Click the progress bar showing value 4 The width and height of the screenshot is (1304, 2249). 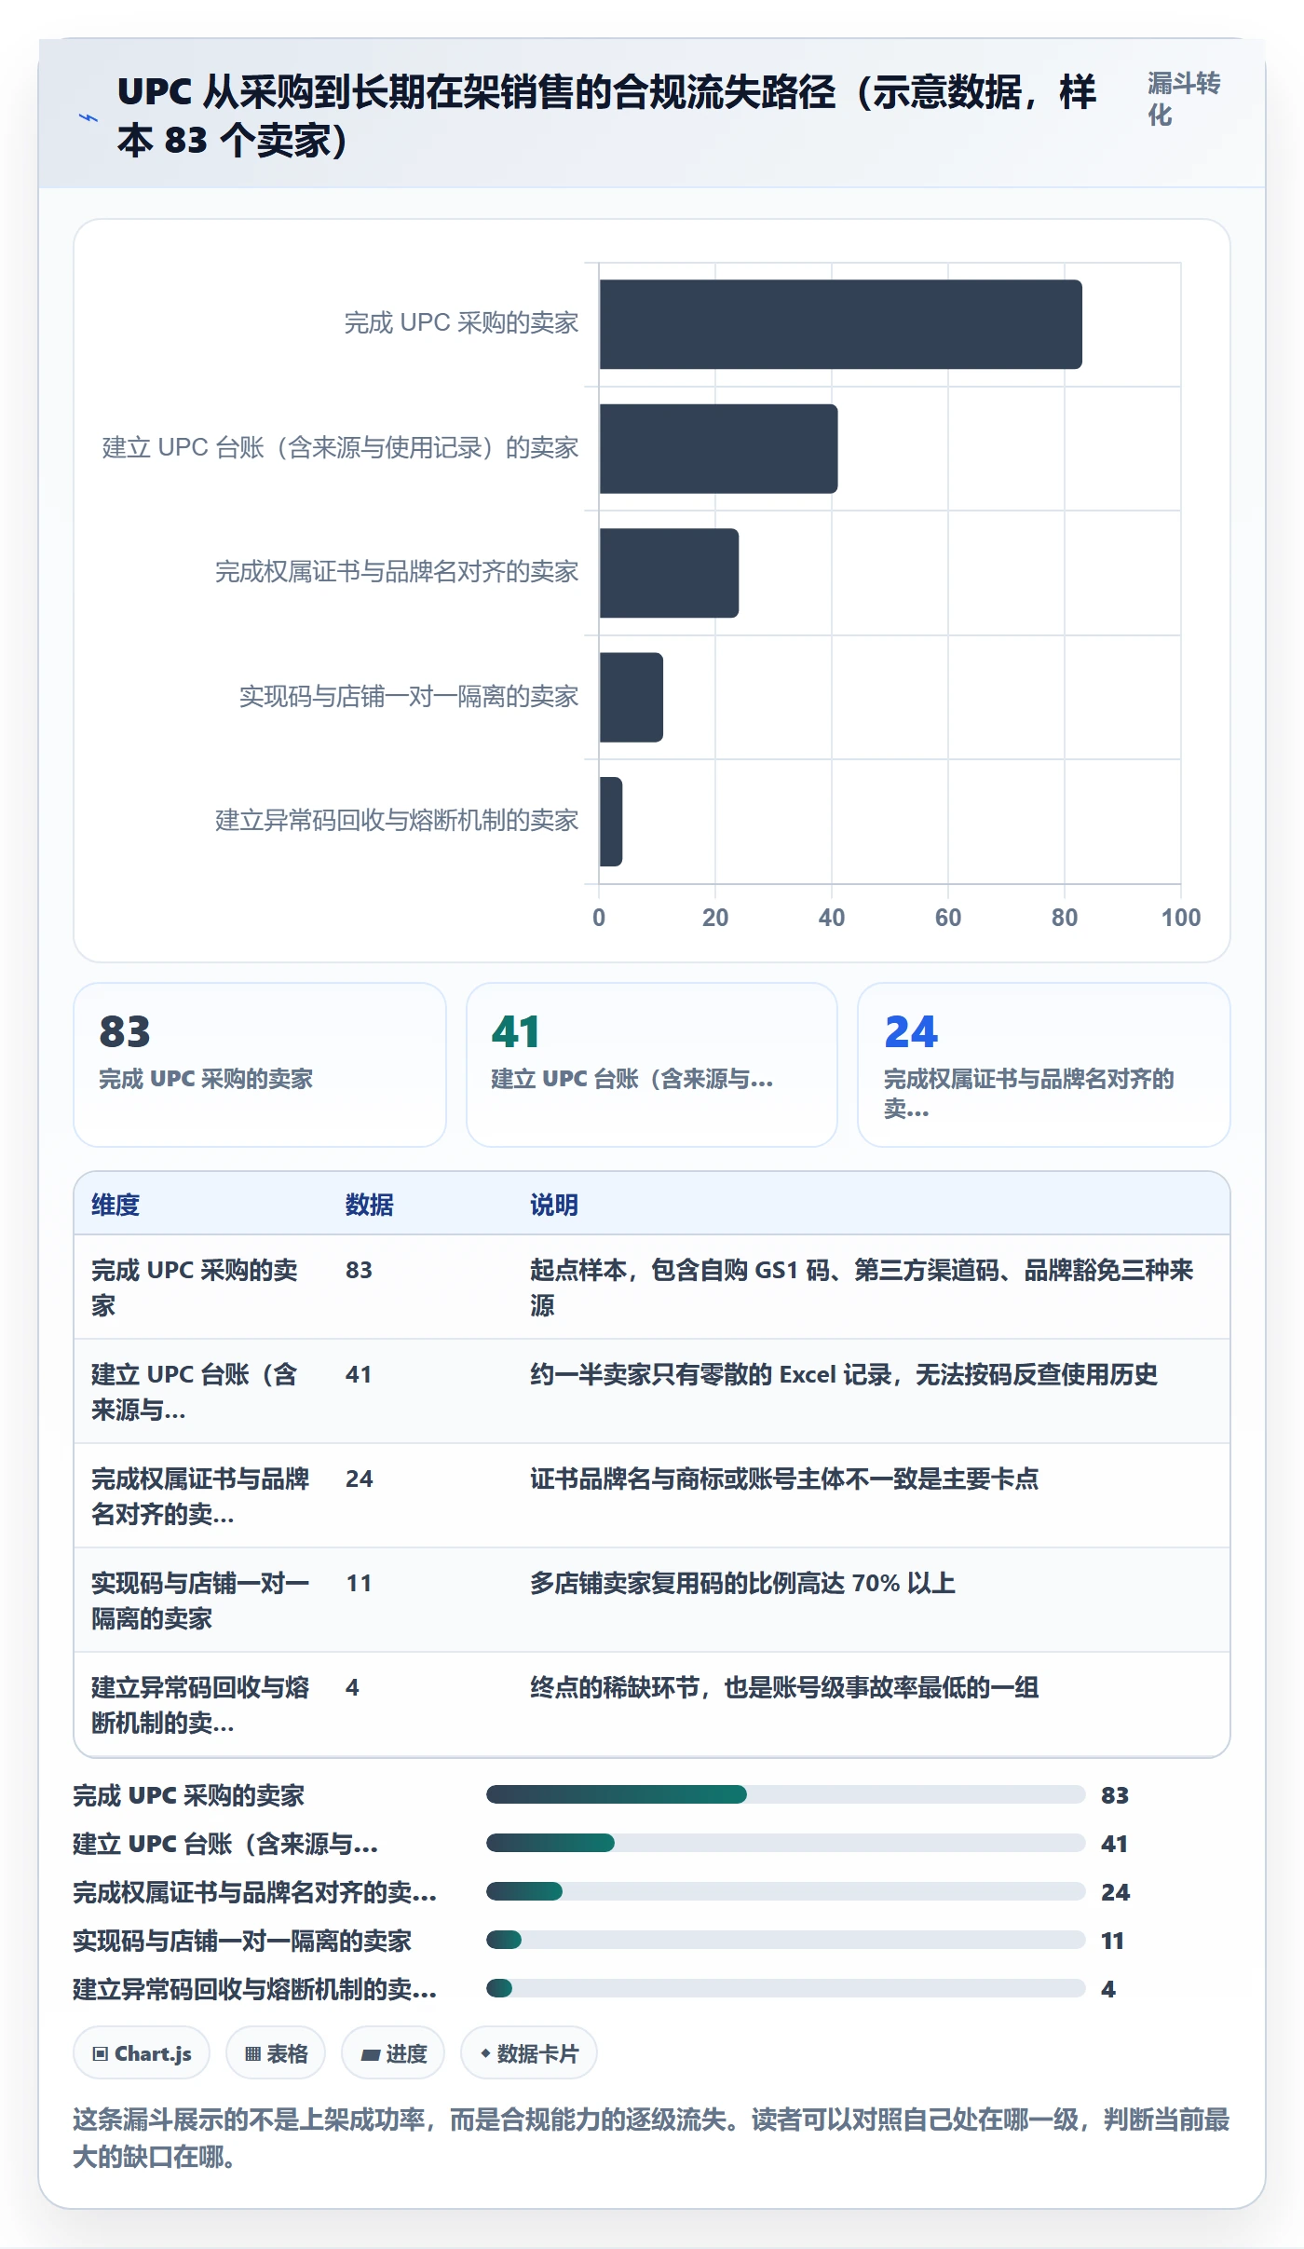pos(785,1988)
